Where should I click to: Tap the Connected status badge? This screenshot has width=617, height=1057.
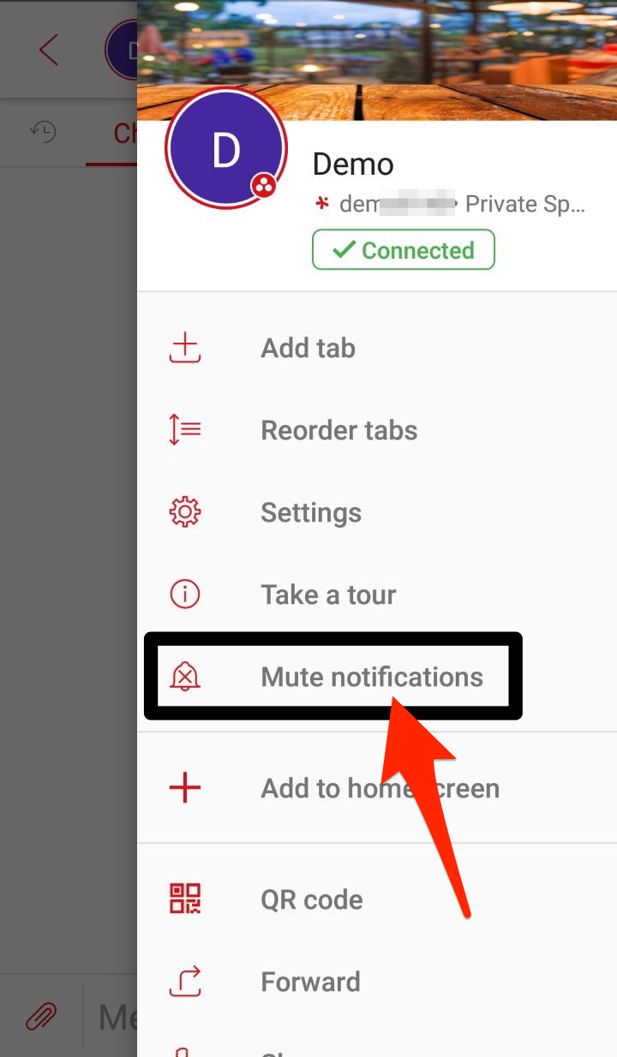[404, 250]
